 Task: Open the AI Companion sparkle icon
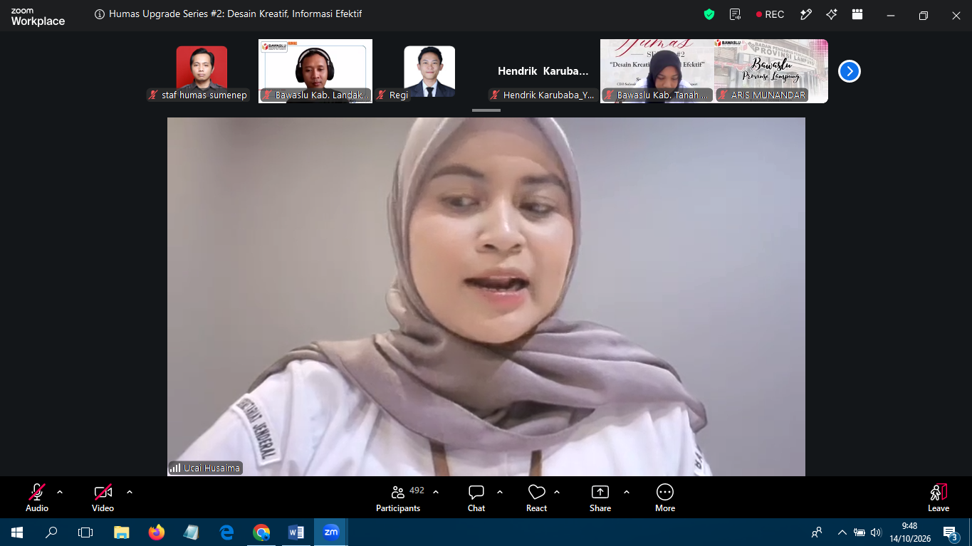[x=832, y=14]
